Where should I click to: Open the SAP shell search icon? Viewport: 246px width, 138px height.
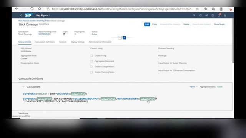point(194,15)
